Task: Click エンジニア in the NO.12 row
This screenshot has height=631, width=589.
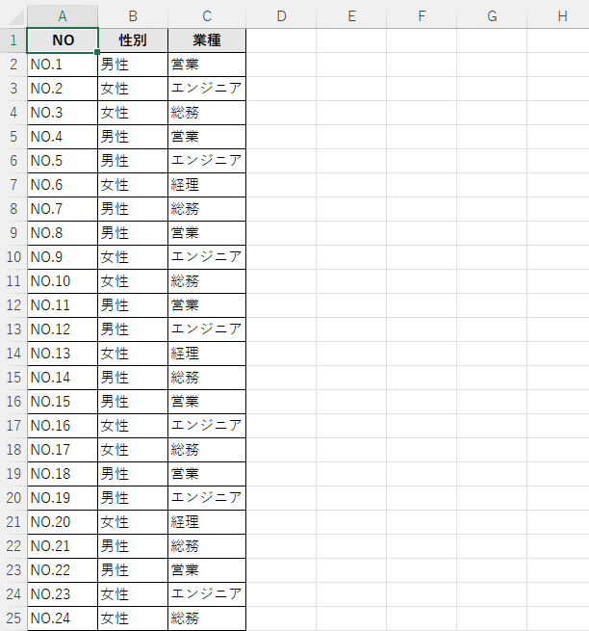Action: (207, 329)
